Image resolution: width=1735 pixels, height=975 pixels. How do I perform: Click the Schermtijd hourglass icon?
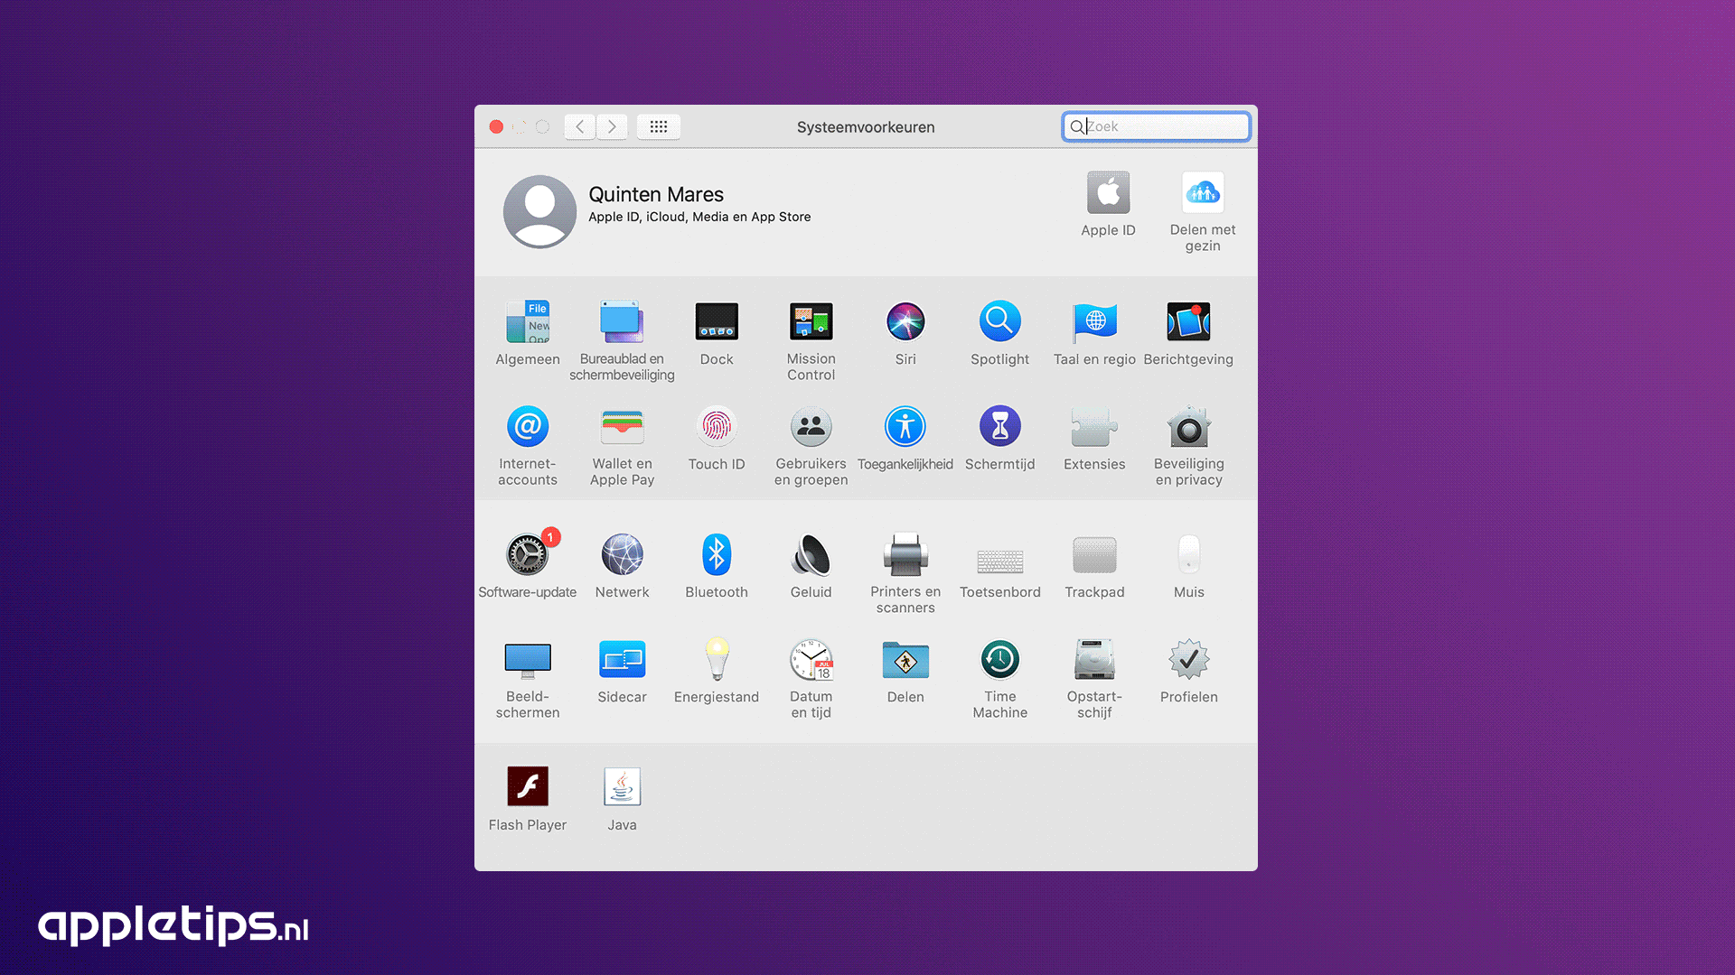pyautogui.click(x=999, y=427)
